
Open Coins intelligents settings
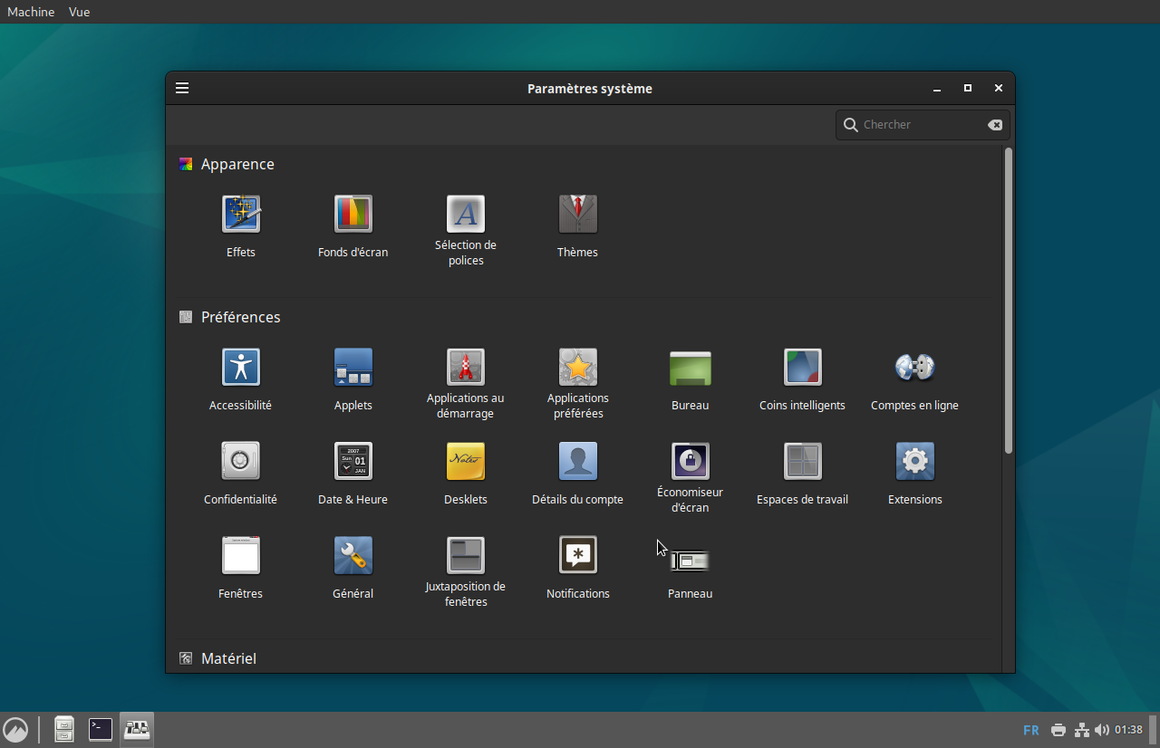[802, 368]
